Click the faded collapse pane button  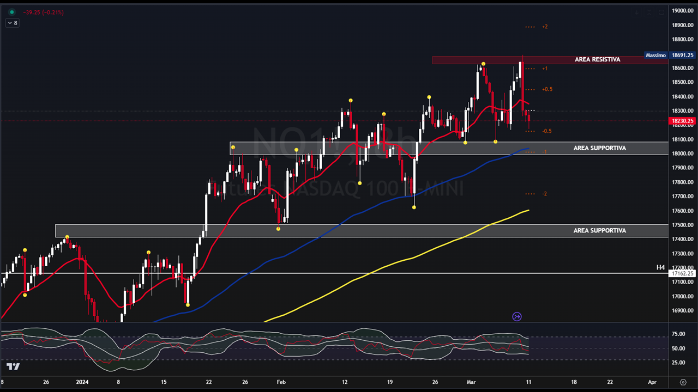pos(649,12)
